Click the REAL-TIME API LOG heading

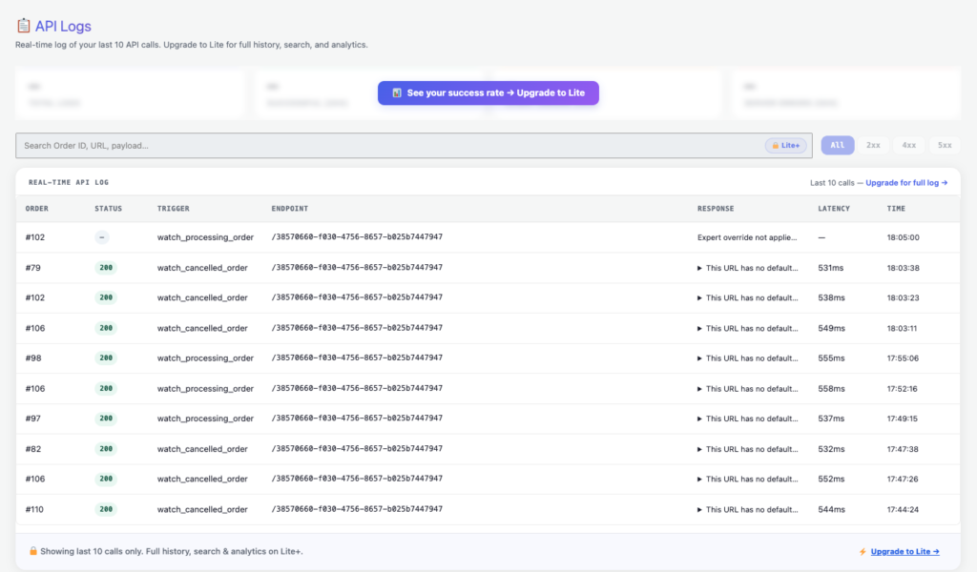[x=69, y=182]
